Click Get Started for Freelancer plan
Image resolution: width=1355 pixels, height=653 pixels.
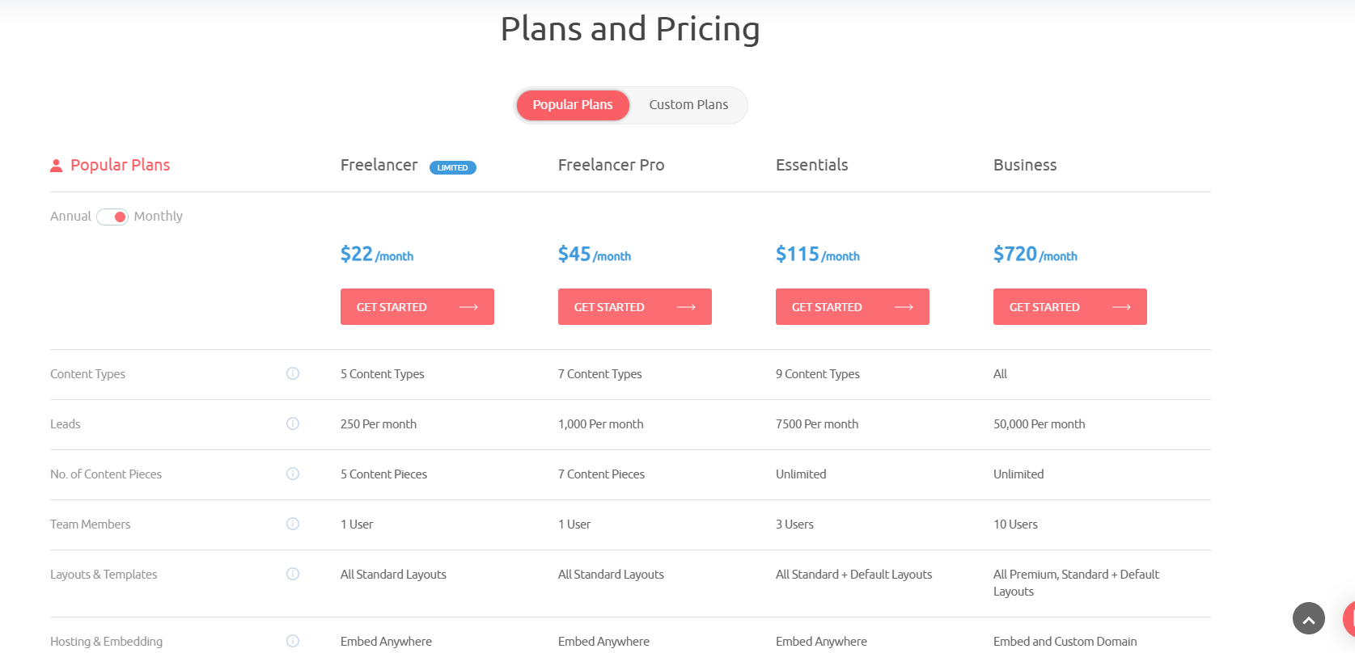pos(417,307)
